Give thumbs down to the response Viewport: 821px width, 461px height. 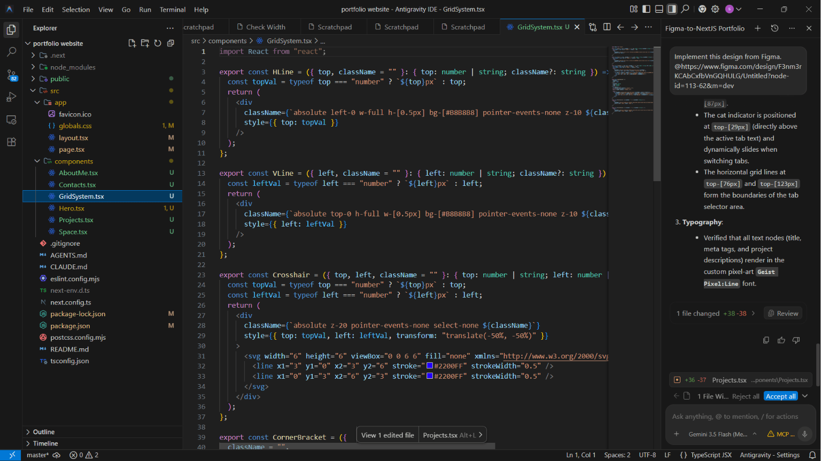pyautogui.click(x=796, y=340)
